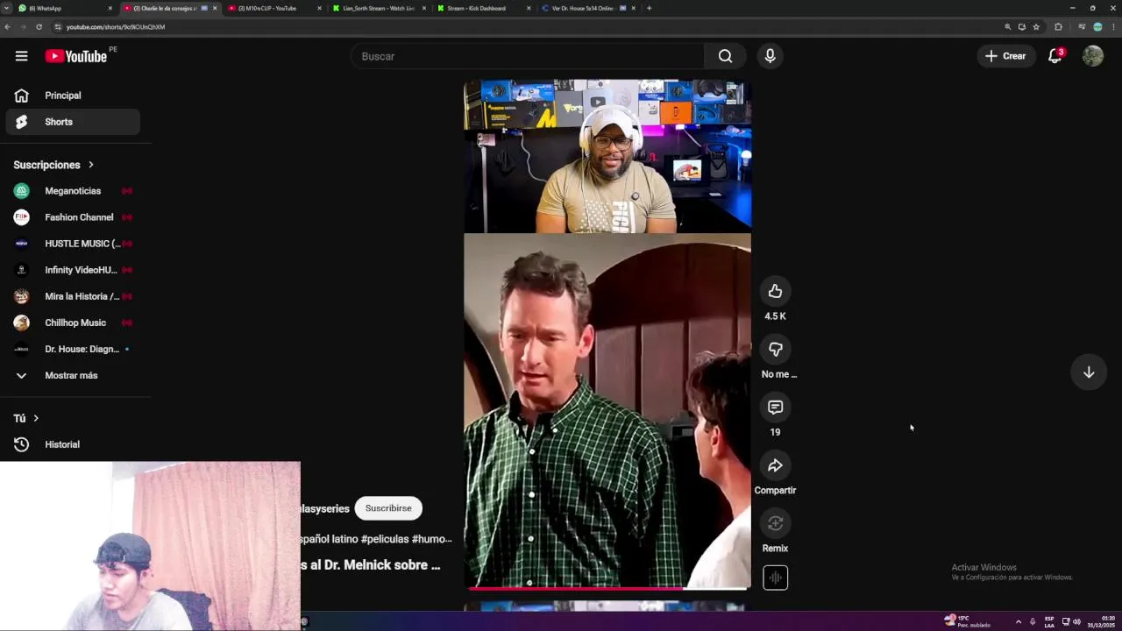Close the Ver Dr. House 5x14 tab

pos(633,8)
